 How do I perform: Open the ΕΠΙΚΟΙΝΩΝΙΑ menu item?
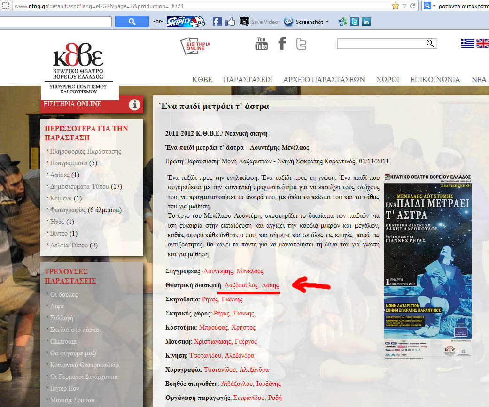pos(435,80)
